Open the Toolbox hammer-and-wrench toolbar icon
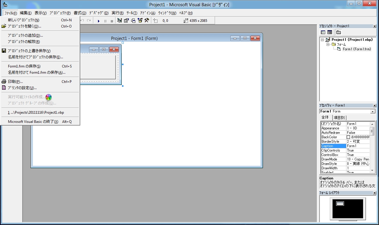Viewport: 379px width, 225px height. (x=147, y=20)
